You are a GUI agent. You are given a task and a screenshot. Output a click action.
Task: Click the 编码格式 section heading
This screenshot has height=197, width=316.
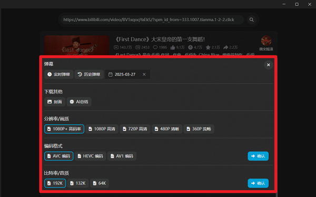point(53,146)
